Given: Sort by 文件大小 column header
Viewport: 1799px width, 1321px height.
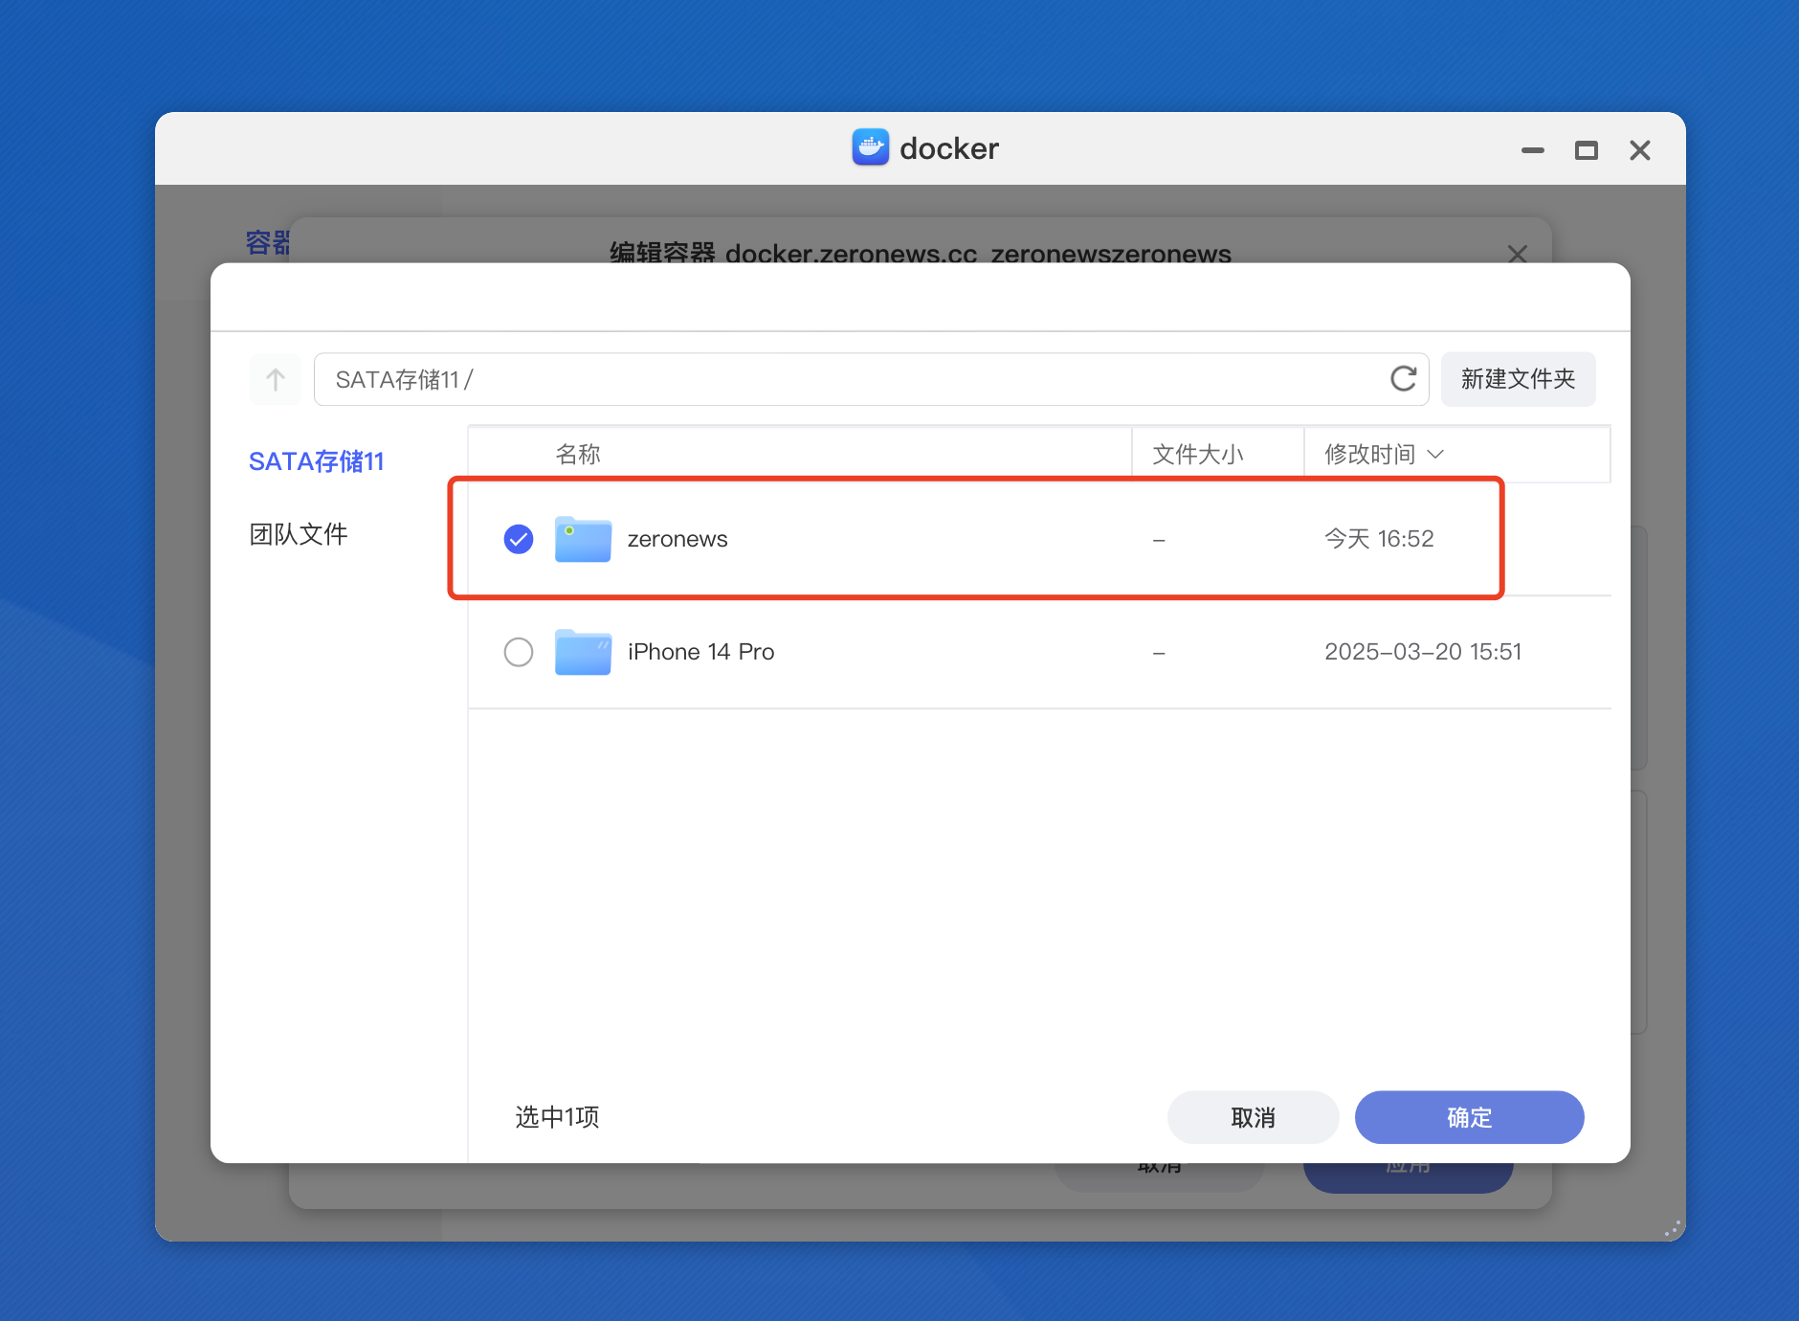Looking at the screenshot, I should click(1197, 454).
